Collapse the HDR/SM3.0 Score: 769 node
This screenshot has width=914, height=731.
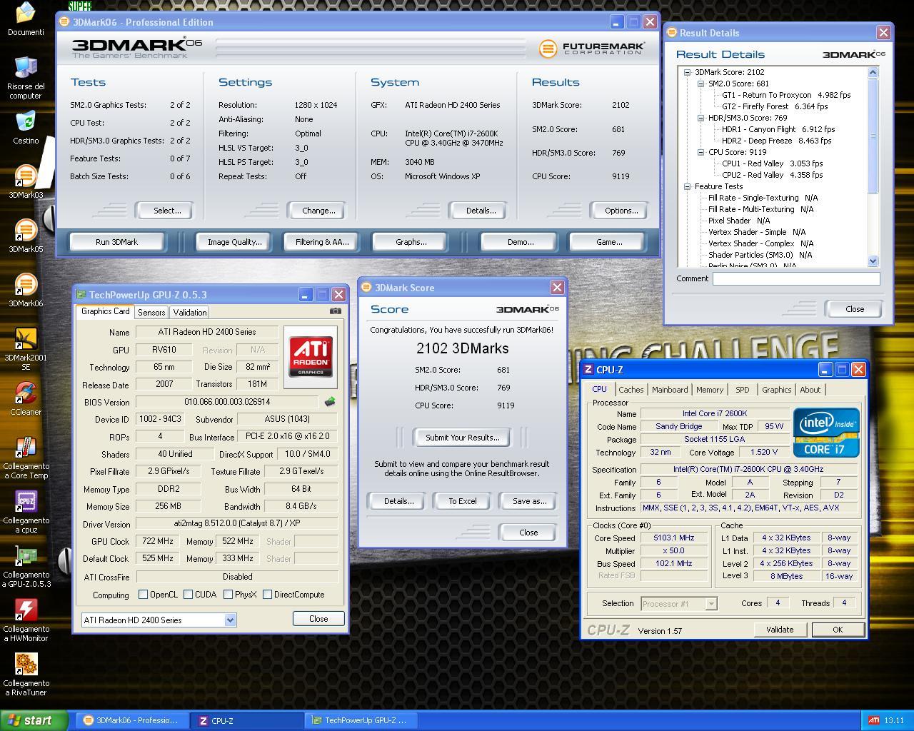700,118
